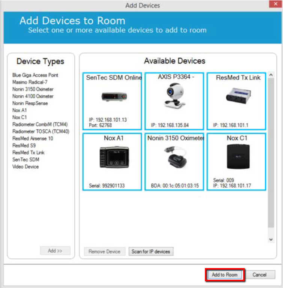
Task: Click Nox A1 Serial 992901133 text
Action: pyautogui.click(x=107, y=186)
